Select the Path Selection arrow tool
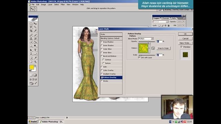The width and height of the screenshot is (221, 124). click(x=31, y=50)
